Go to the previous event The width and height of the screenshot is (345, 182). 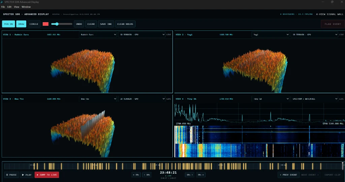point(288,175)
